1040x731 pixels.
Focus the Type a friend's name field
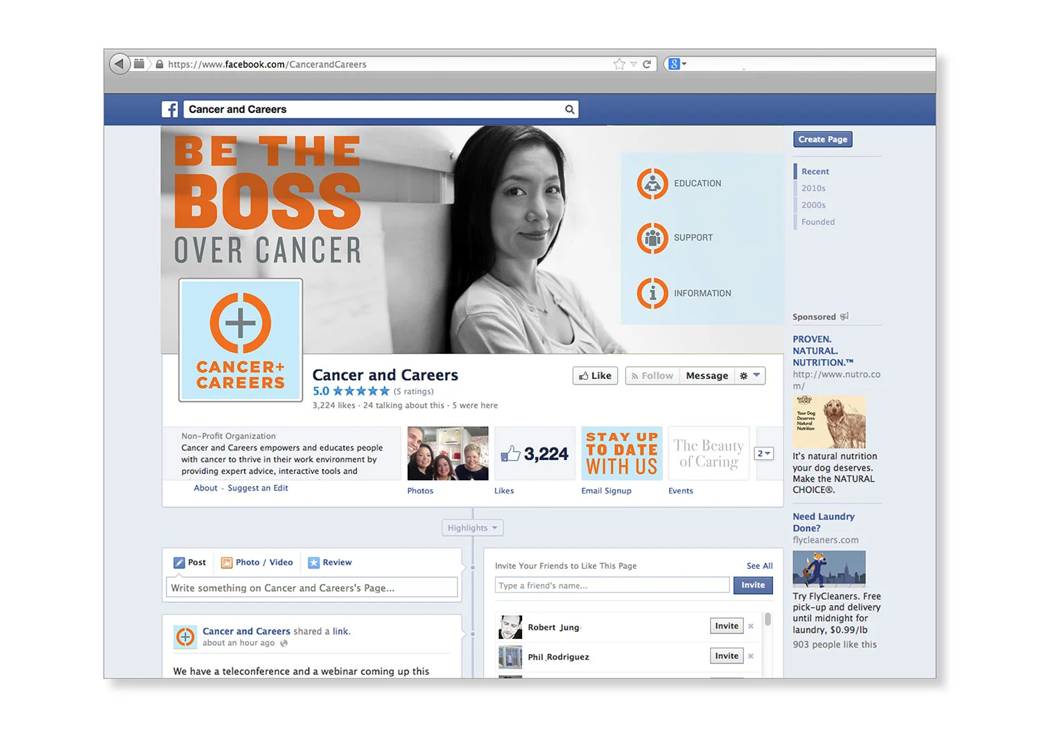pyautogui.click(x=612, y=585)
